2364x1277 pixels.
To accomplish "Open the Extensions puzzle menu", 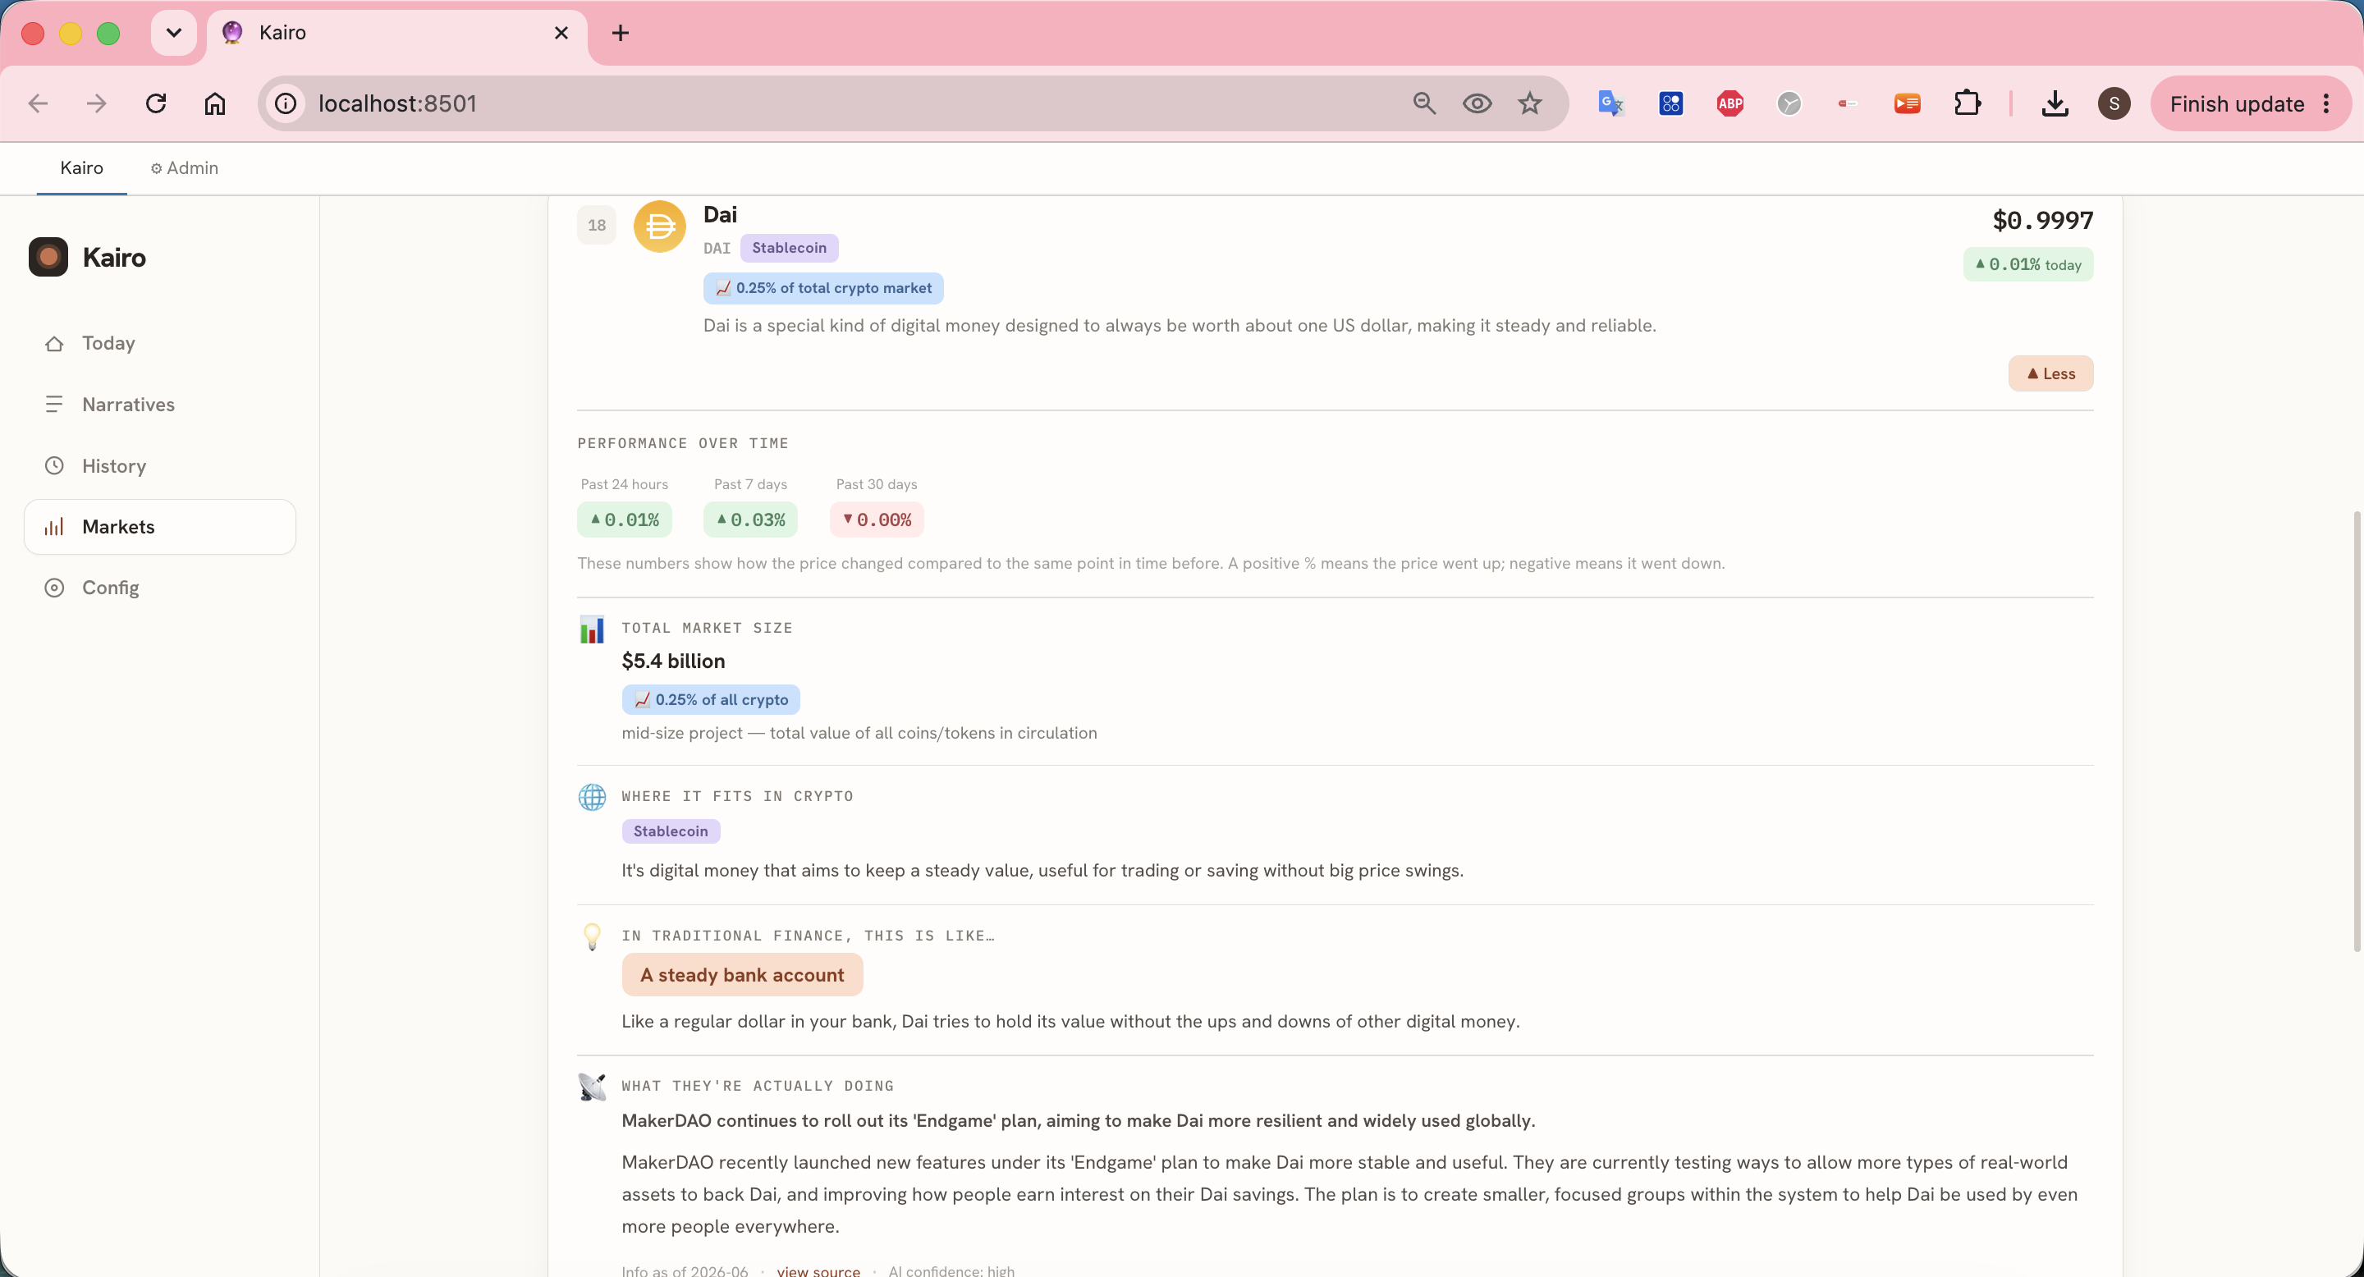I will pos(1967,103).
